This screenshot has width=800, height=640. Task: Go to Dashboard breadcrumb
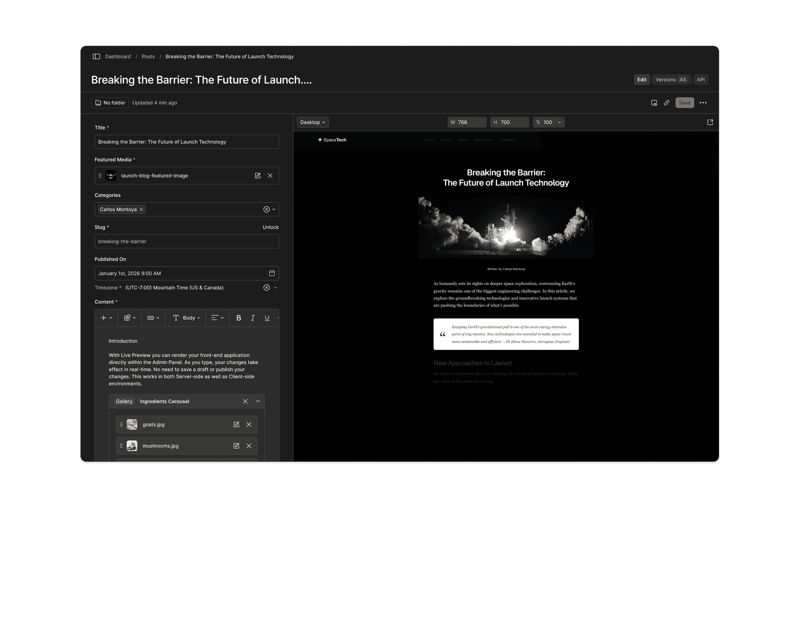(x=118, y=56)
